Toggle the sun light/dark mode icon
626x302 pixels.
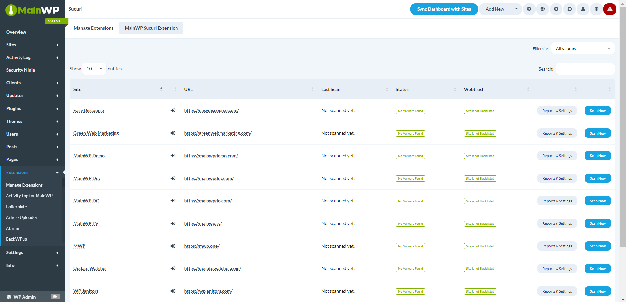(x=596, y=9)
